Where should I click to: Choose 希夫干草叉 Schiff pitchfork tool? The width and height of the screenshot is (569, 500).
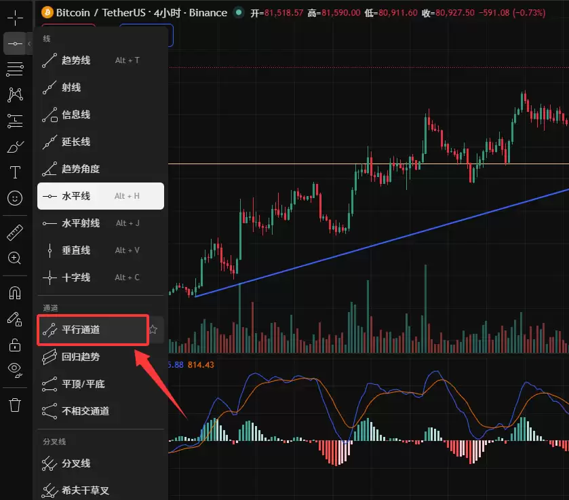click(100, 491)
